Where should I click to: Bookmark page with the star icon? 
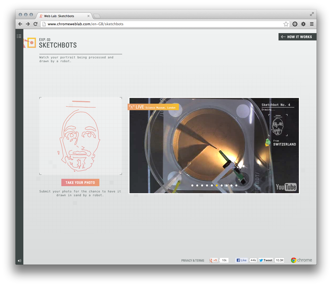click(286, 24)
